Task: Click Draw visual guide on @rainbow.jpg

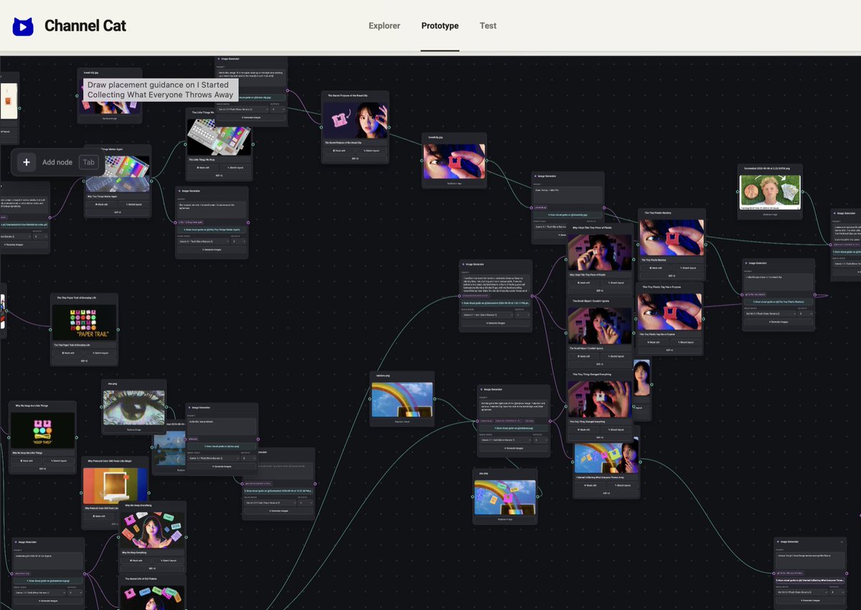Action: point(514,428)
